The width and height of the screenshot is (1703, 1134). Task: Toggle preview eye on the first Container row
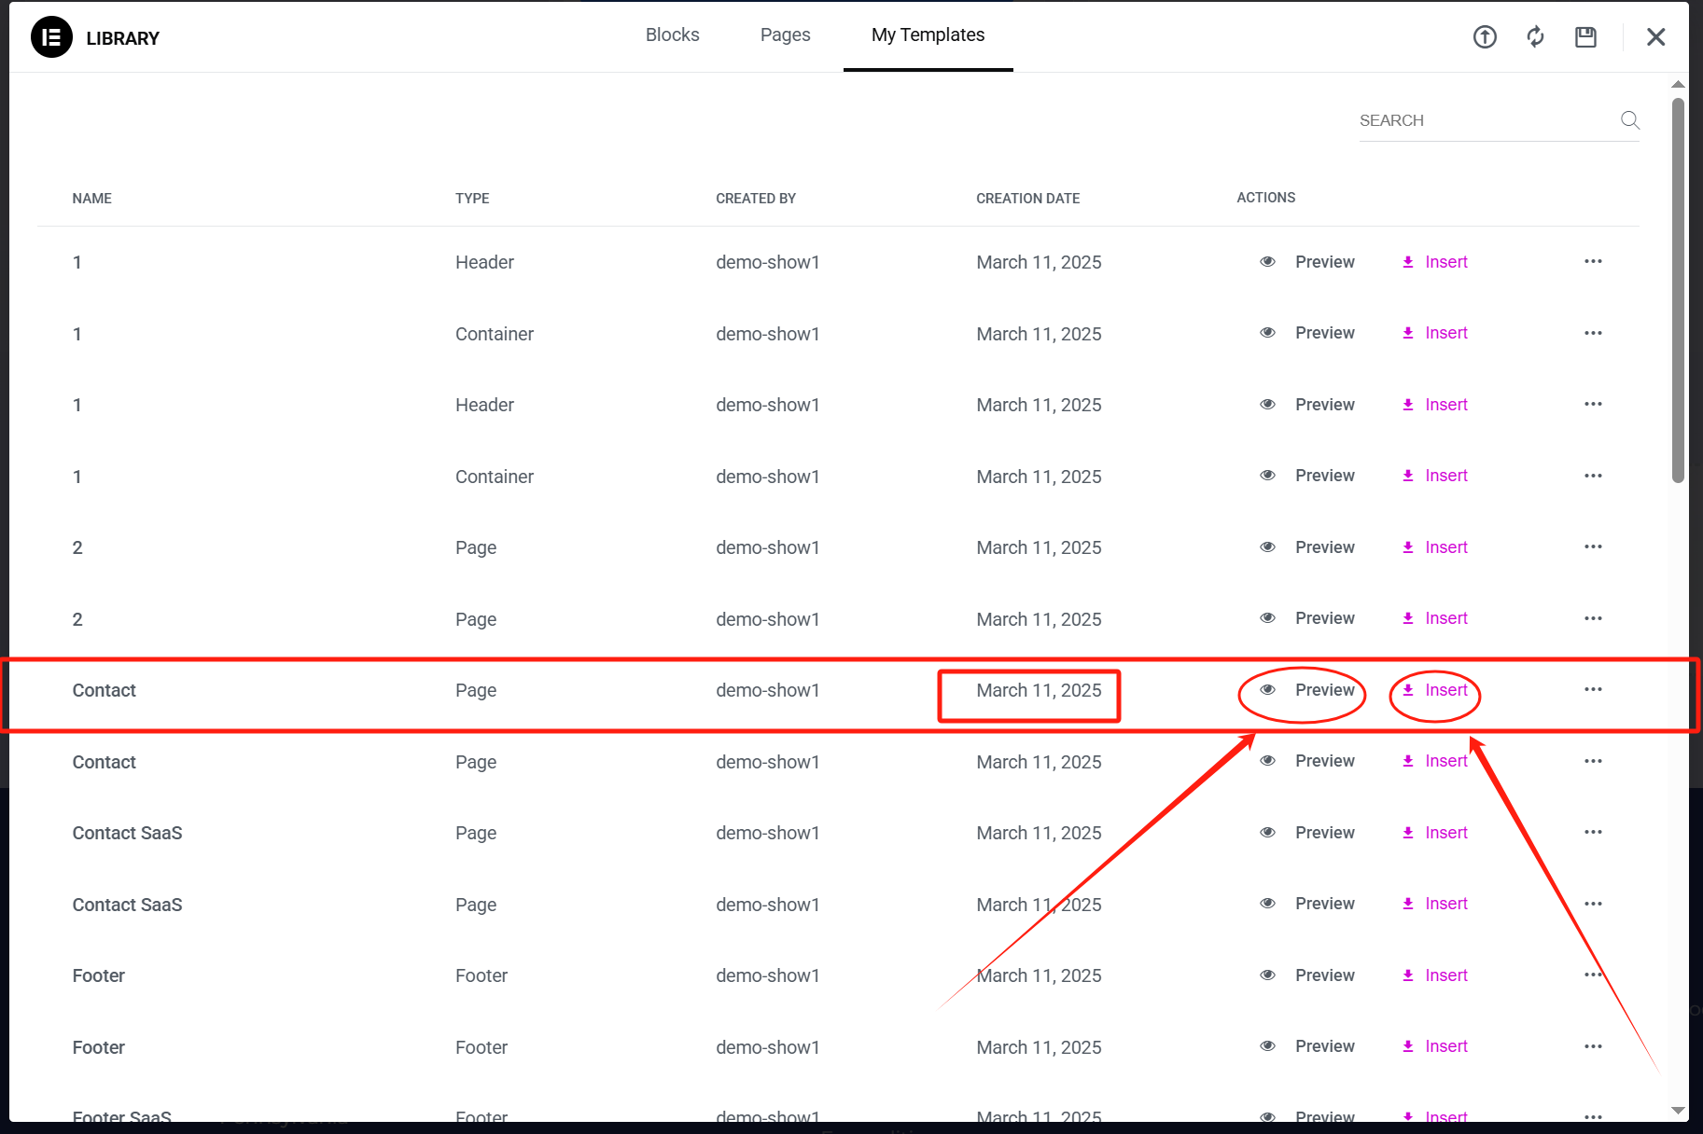[x=1267, y=333]
